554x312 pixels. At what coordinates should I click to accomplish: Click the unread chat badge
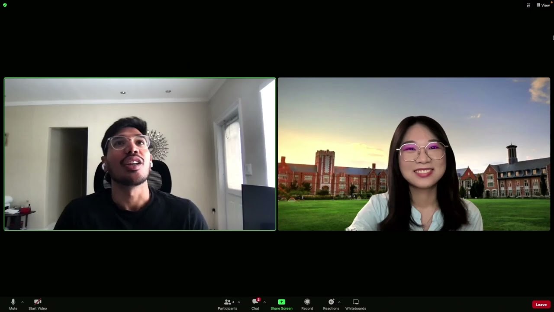click(x=258, y=299)
